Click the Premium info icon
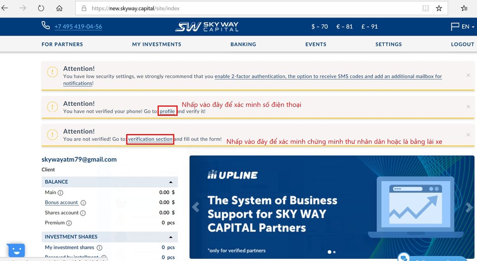 [x=69, y=223]
